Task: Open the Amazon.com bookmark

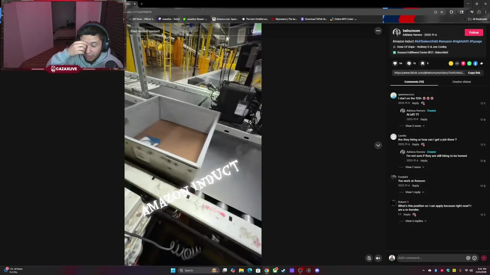Action: 225,19
